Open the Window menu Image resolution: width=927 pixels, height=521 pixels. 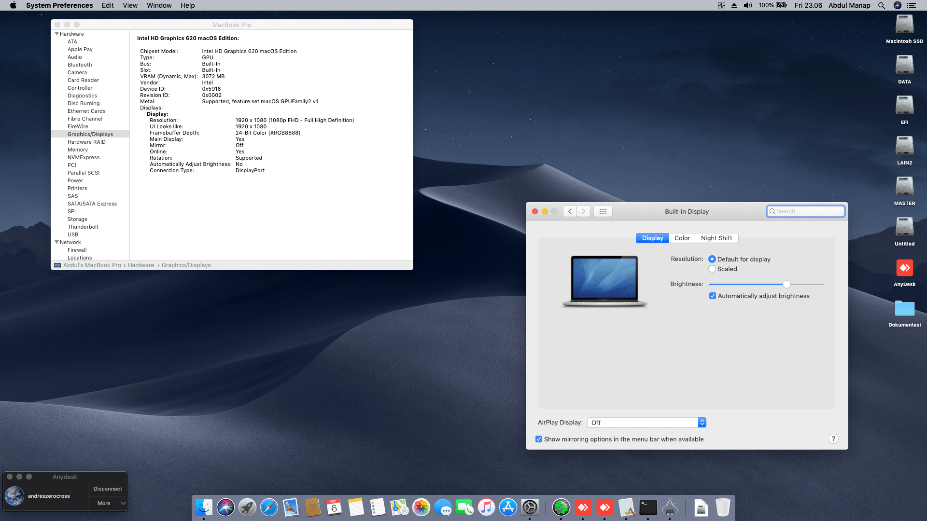[x=159, y=5]
